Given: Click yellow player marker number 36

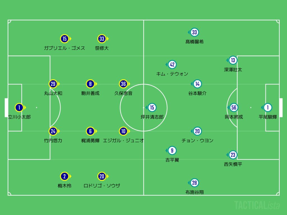Looking at the screenshot, I should (x=123, y=84).
